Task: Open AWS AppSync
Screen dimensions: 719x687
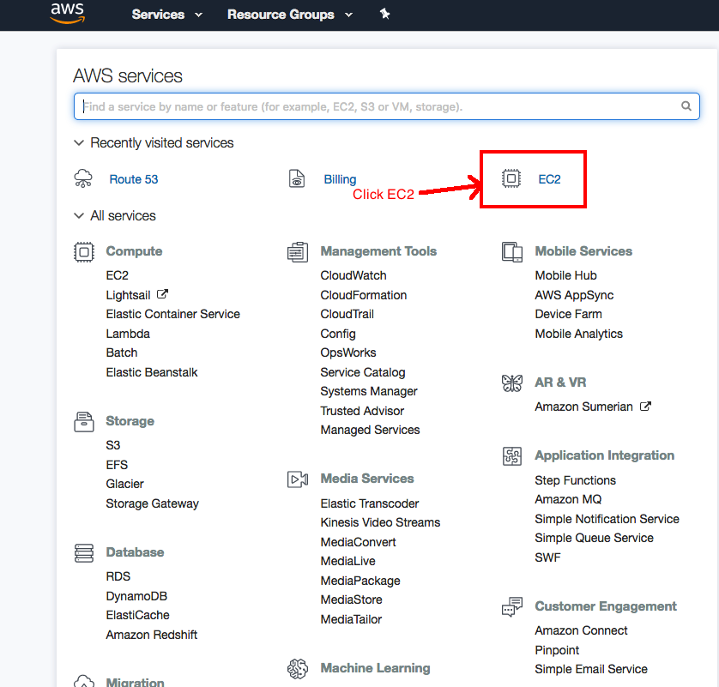Action: tap(574, 295)
